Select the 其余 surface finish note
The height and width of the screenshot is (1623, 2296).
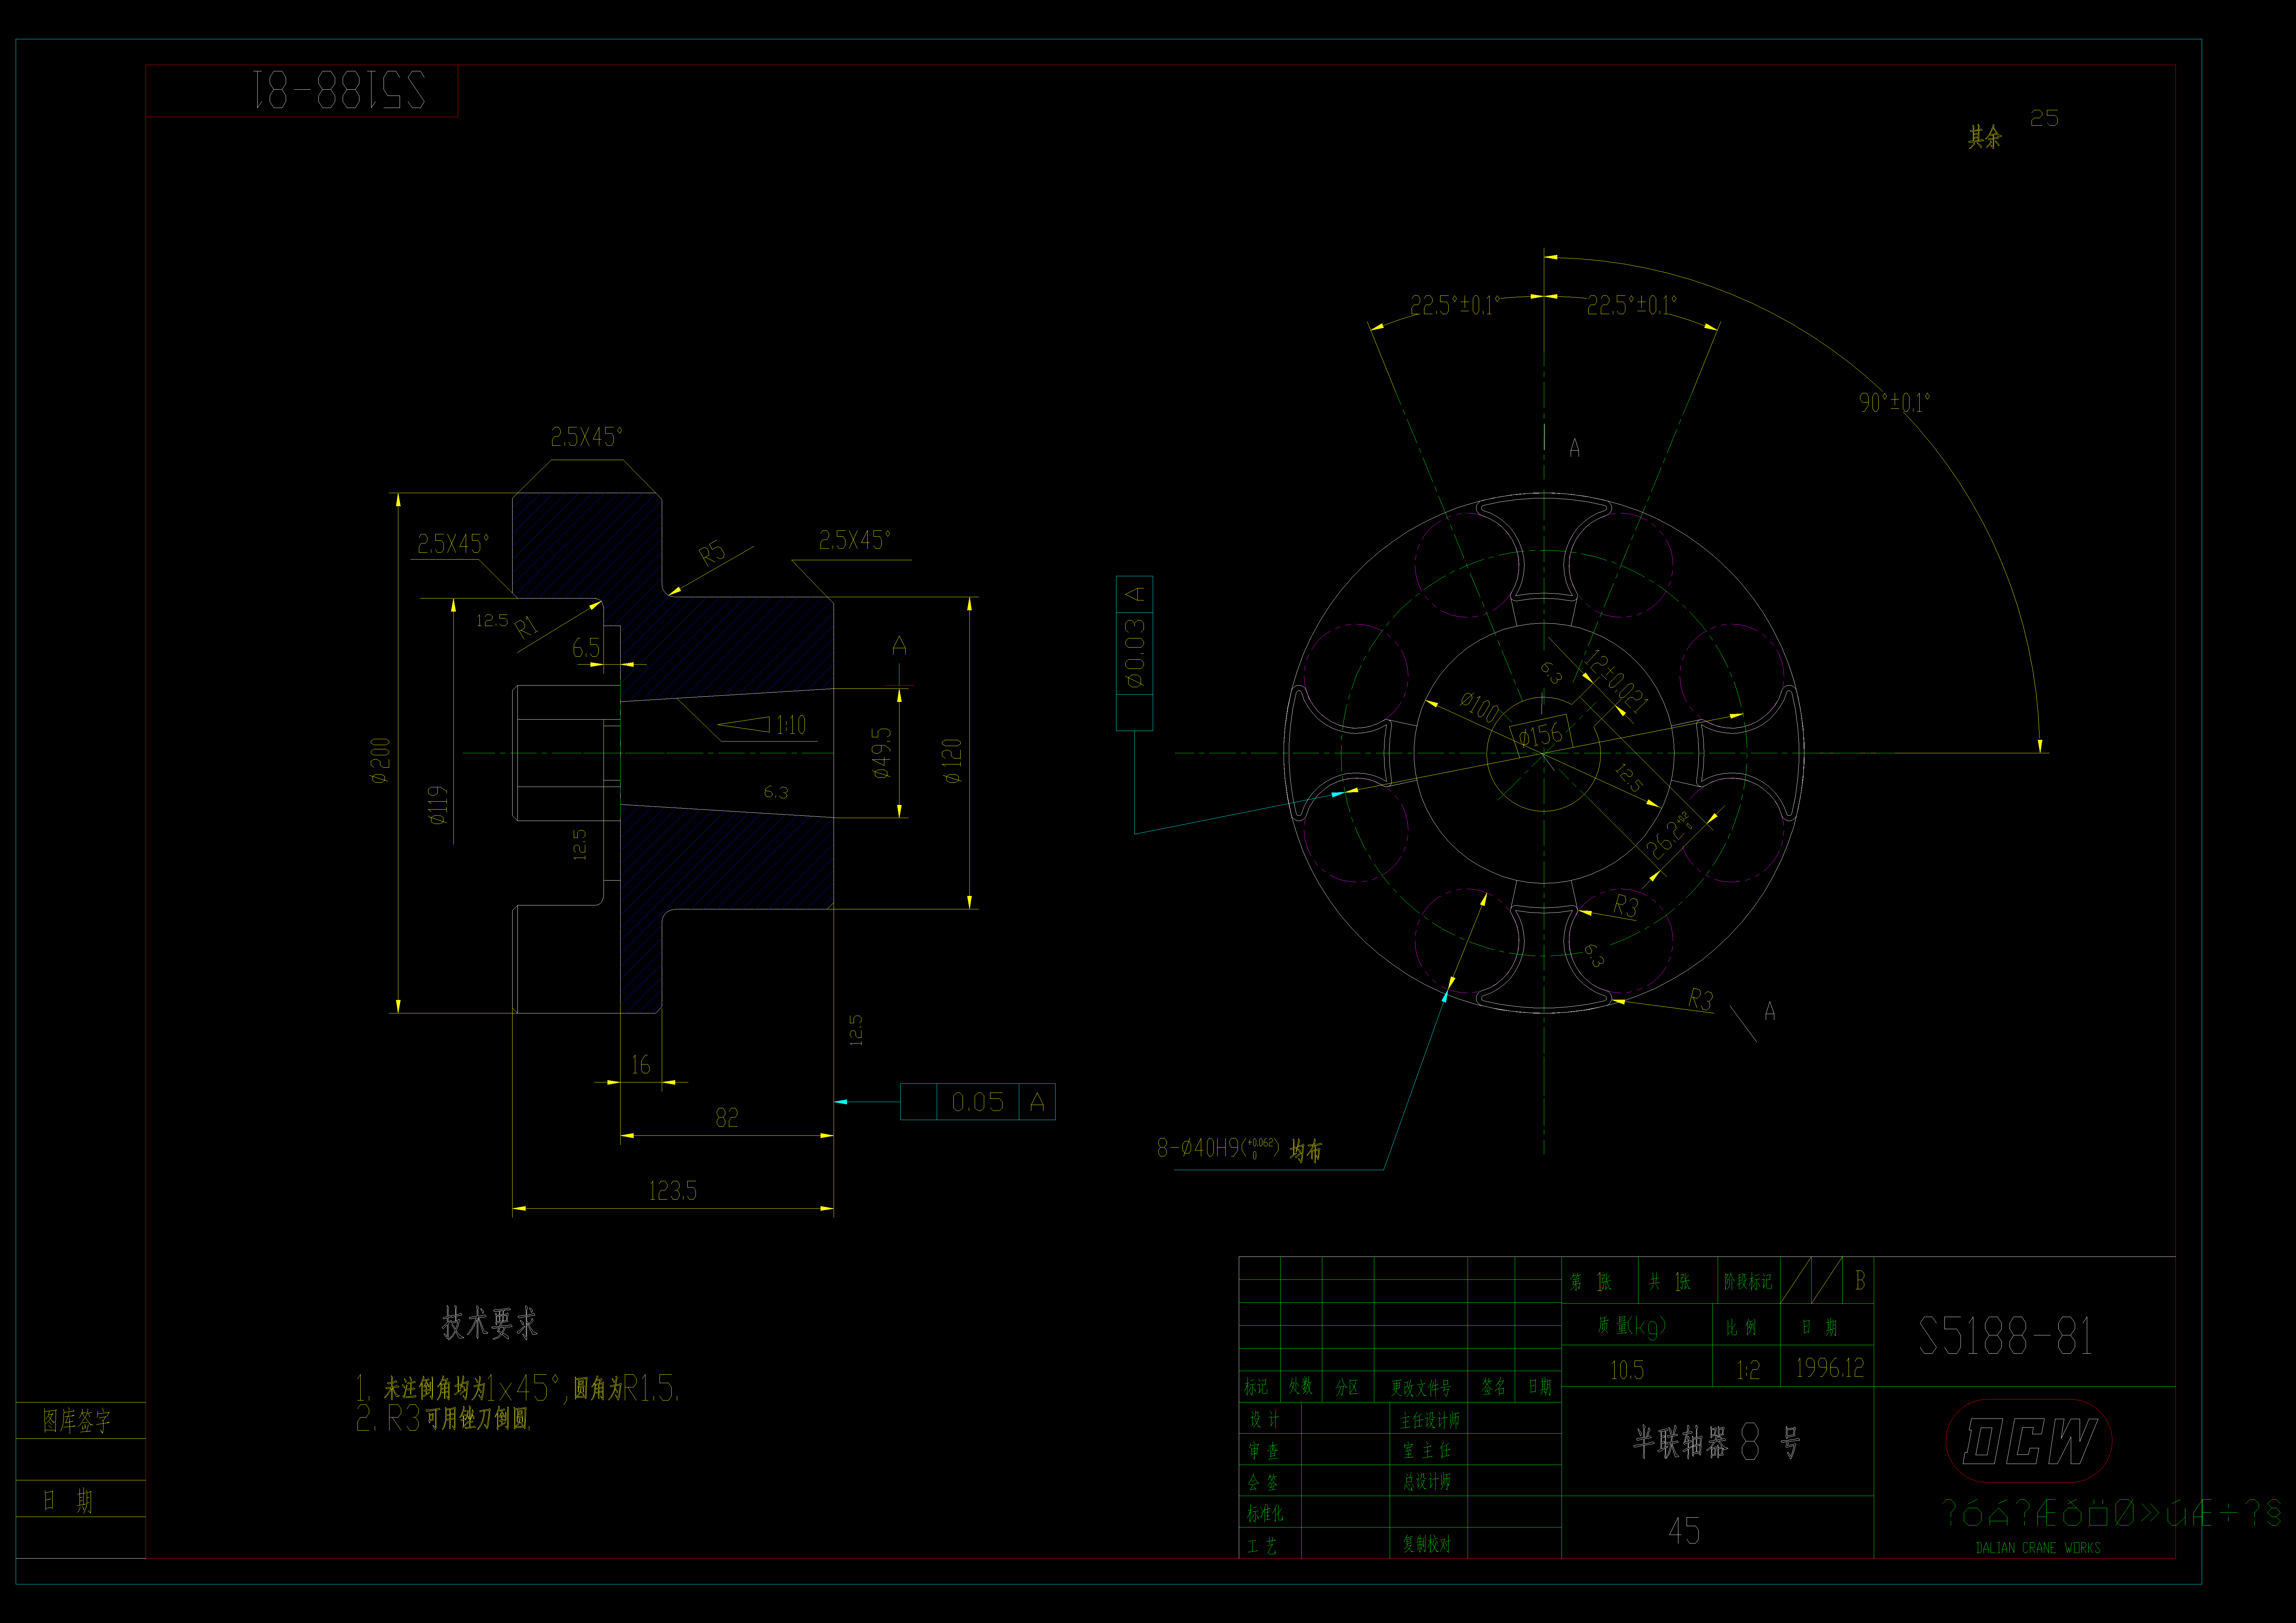(x=1985, y=137)
